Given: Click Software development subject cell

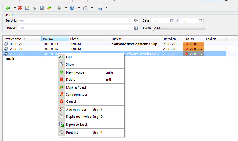Looking at the screenshot, I should coord(136,44).
